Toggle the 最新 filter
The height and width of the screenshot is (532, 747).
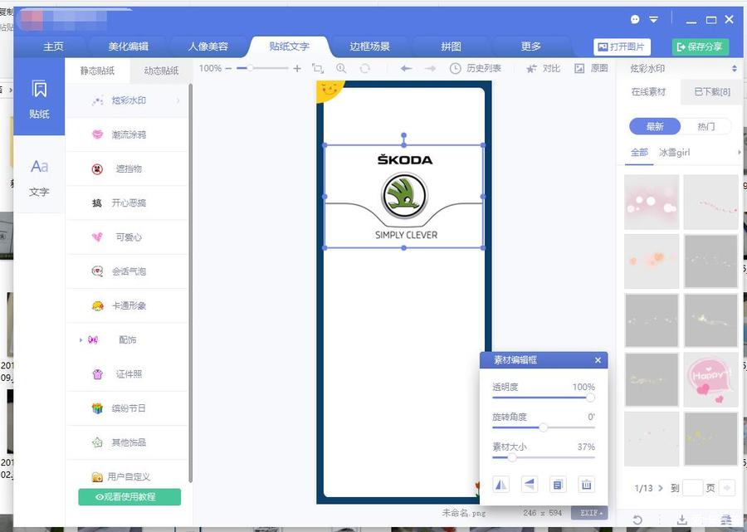(x=655, y=126)
